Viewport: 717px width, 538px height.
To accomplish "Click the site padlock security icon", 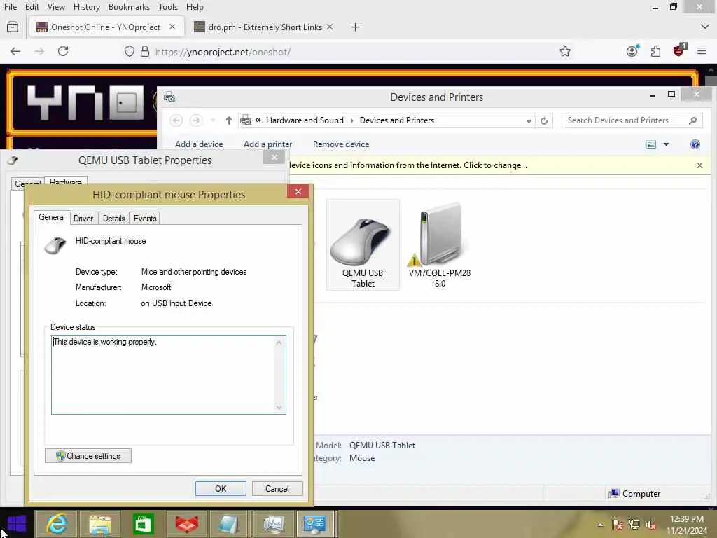I will point(145,52).
